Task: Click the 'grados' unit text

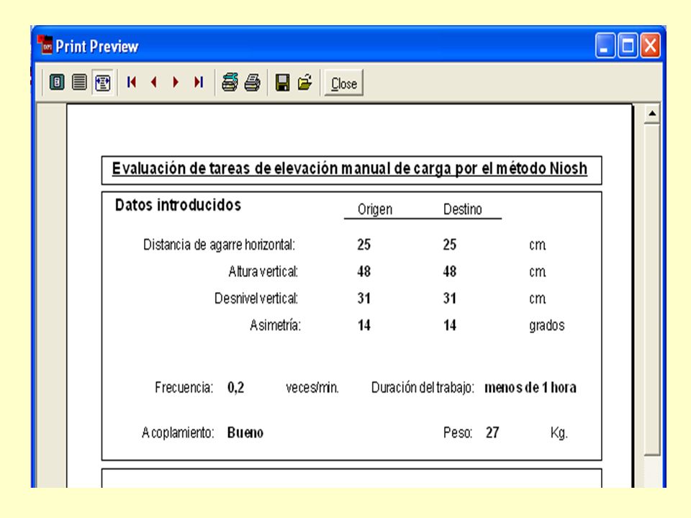Action: [547, 326]
